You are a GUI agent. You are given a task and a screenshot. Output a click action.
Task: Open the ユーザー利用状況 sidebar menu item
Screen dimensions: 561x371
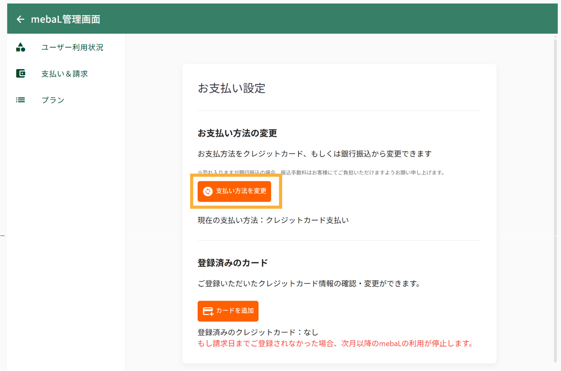tap(72, 47)
